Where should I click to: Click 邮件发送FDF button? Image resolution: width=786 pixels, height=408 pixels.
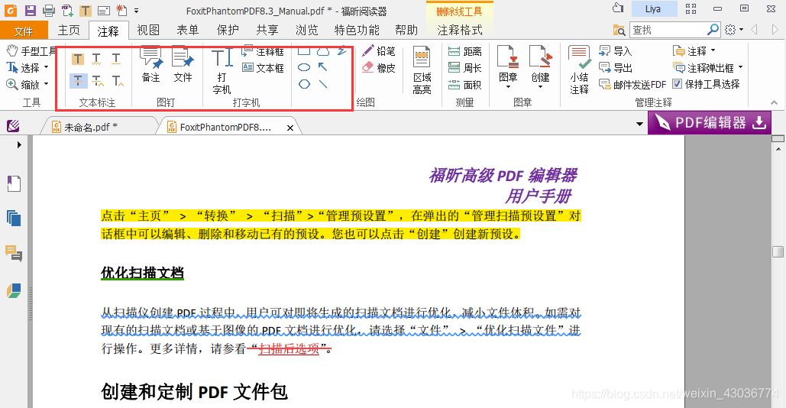632,85
